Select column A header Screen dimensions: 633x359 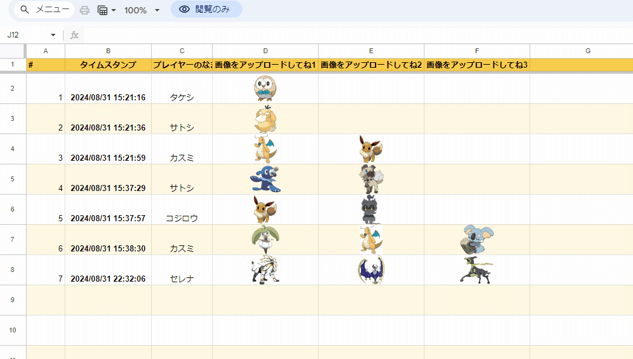(45, 51)
